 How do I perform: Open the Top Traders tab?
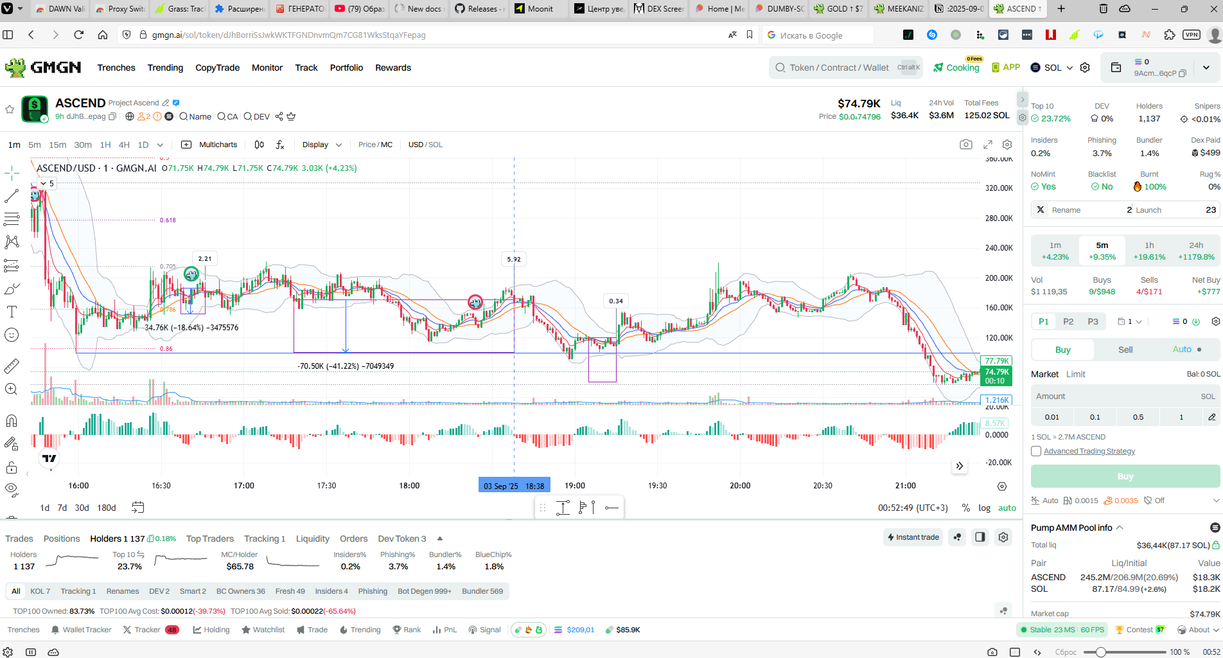click(210, 538)
